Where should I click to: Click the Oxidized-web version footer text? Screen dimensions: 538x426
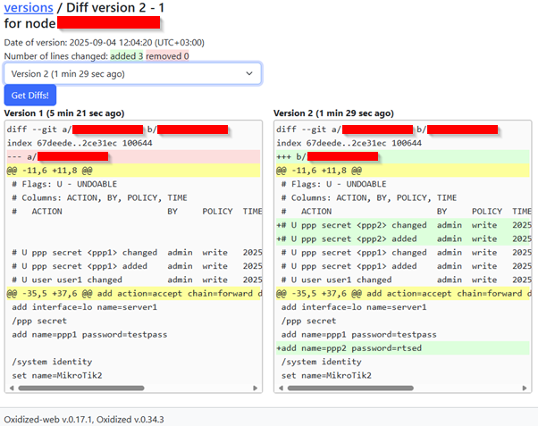tap(84, 419)
